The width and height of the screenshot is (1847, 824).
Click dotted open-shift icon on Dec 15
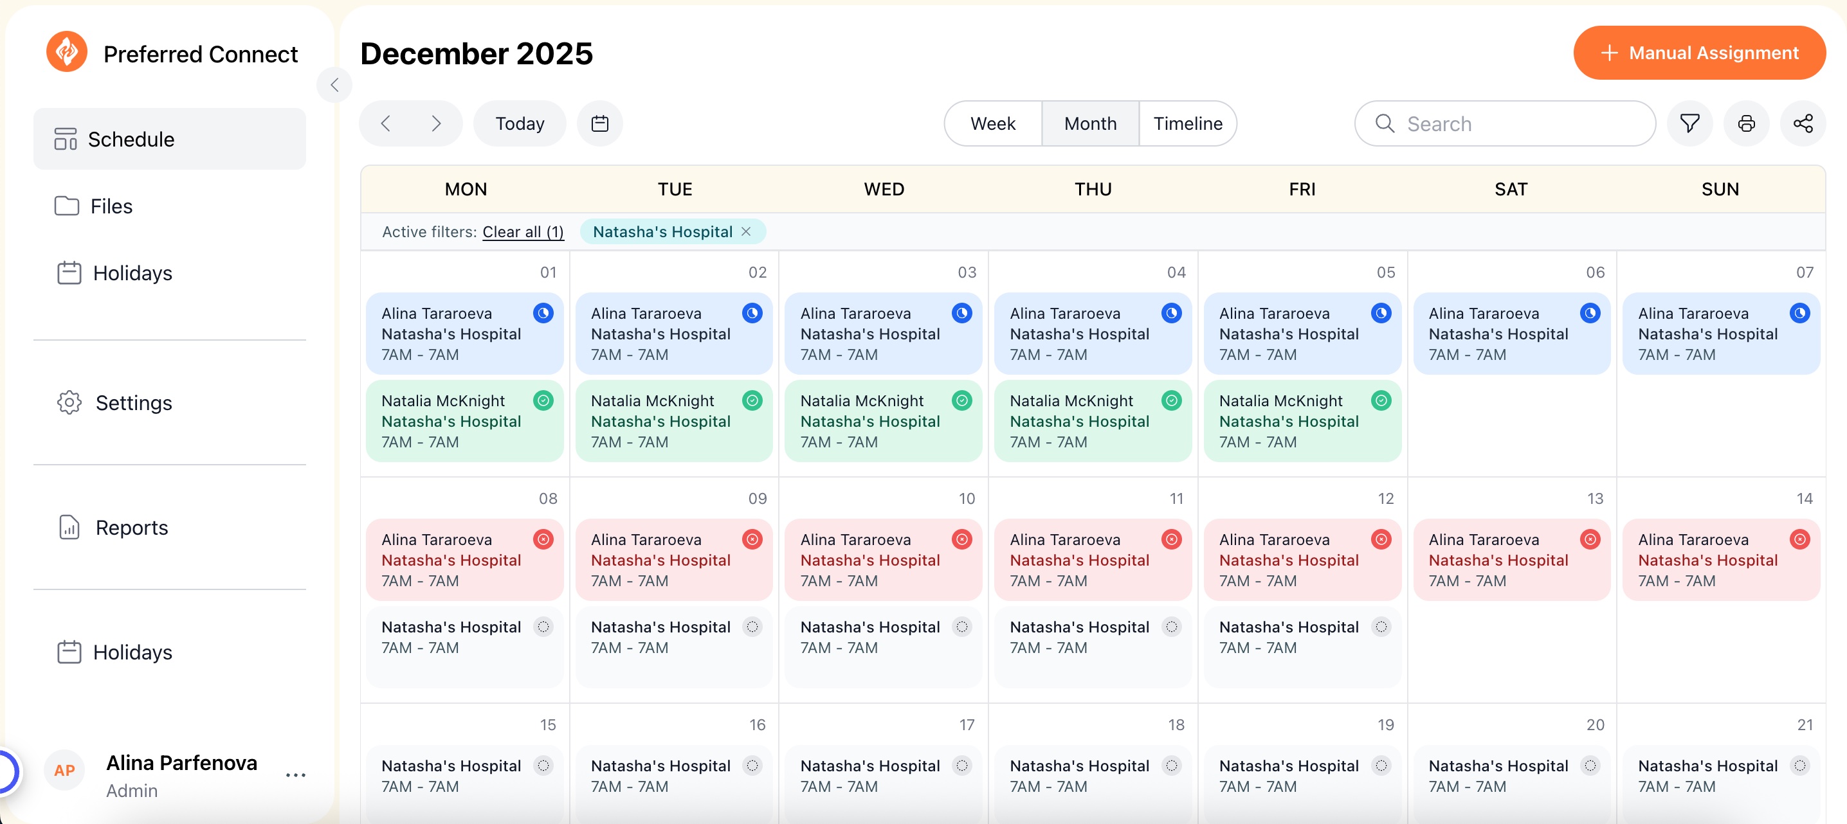pos(543,766)
